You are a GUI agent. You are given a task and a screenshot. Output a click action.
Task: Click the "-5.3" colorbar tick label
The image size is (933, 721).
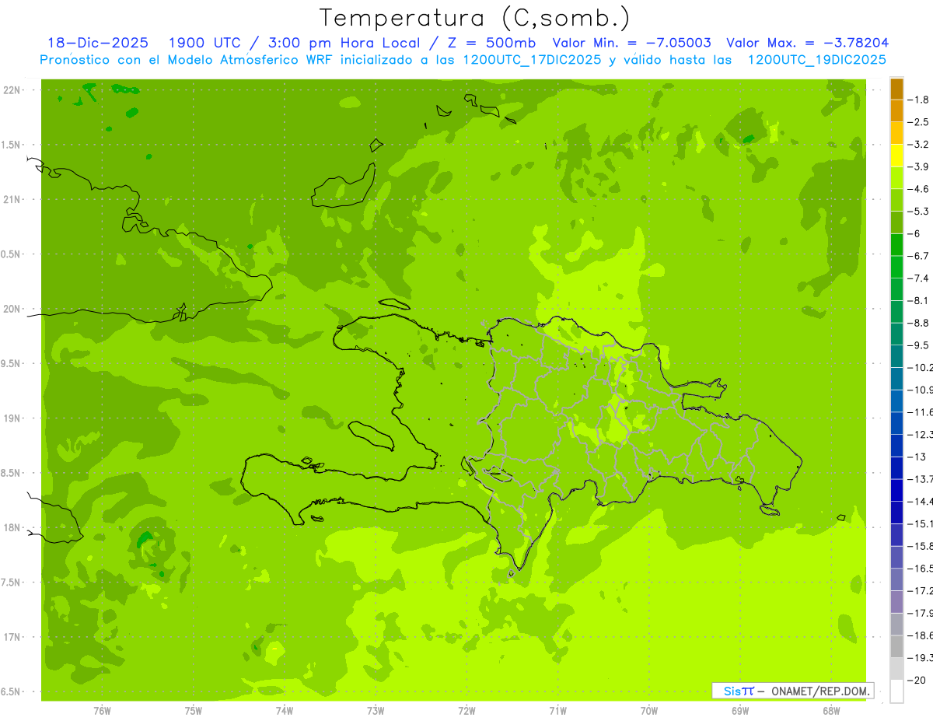919,212
